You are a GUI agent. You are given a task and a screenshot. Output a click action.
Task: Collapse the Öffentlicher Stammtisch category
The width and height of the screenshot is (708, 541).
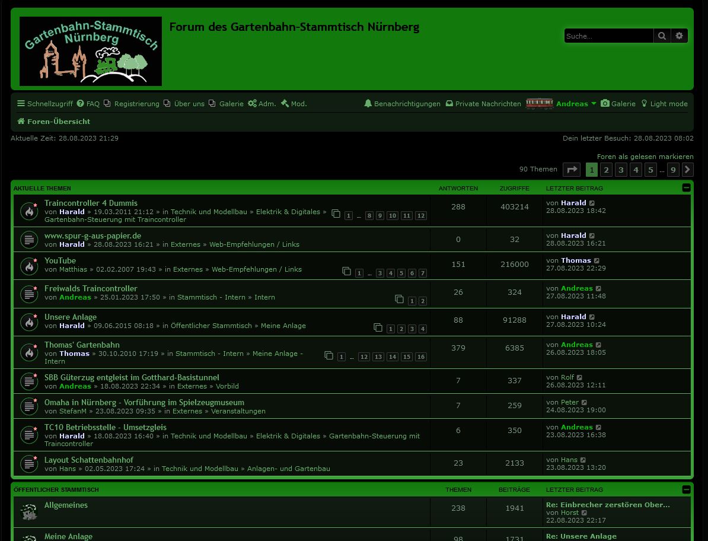coord(686,489)
